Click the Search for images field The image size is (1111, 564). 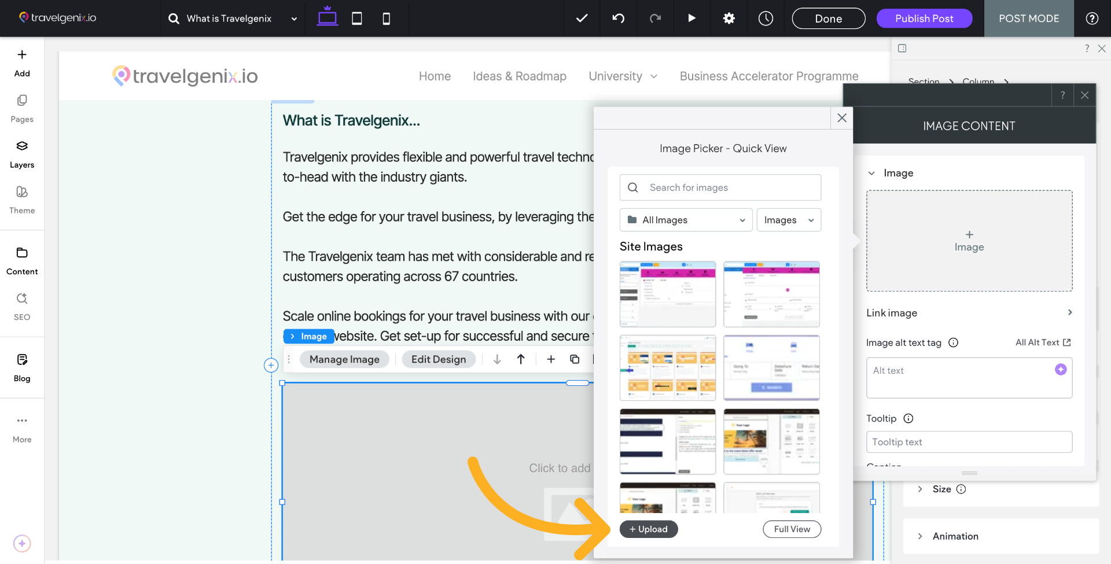[720, 187]
